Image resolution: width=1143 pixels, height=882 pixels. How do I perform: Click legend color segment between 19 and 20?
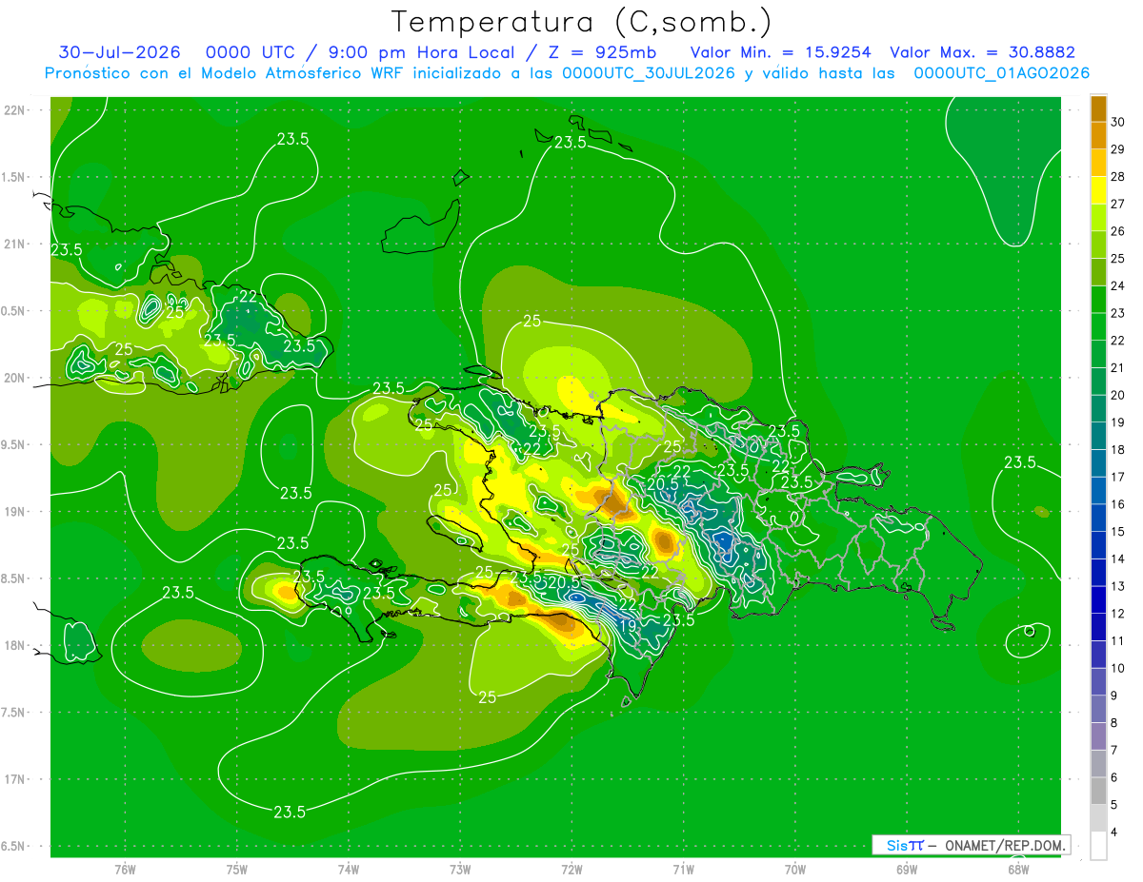[x=1098, y=409]
